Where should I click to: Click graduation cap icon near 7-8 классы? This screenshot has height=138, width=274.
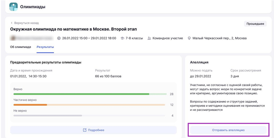tap(122, 38)
